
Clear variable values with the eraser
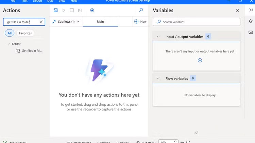point(196,132)
